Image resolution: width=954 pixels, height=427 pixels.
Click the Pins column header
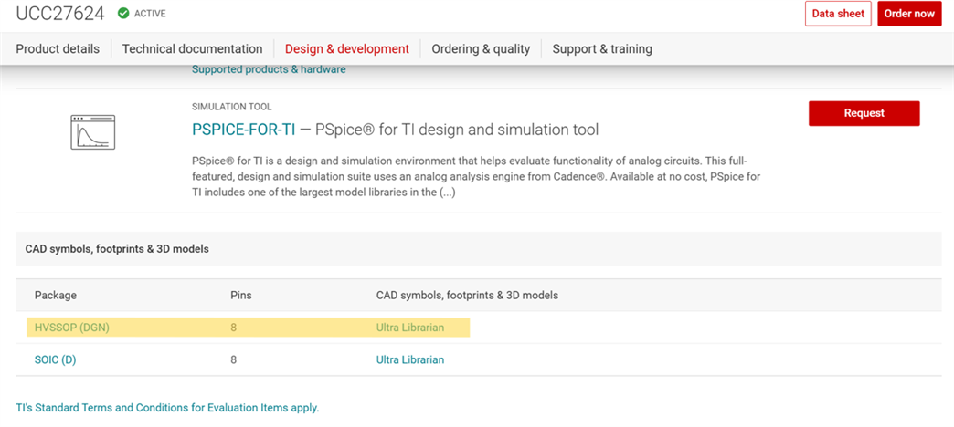click(x=241, y=296)
